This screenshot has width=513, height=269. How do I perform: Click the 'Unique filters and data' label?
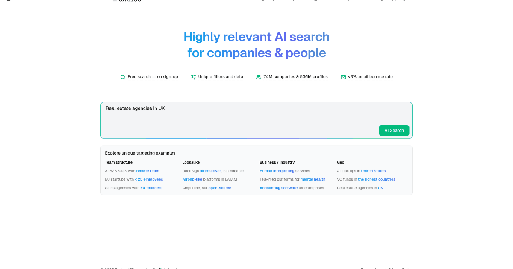[x=221, y=77]
